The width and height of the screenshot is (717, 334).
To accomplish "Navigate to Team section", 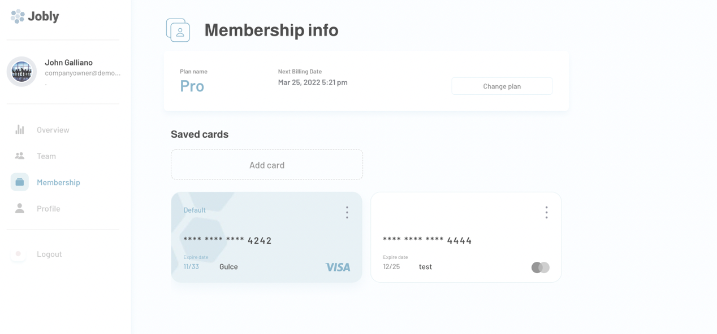I will coord(46,156).
